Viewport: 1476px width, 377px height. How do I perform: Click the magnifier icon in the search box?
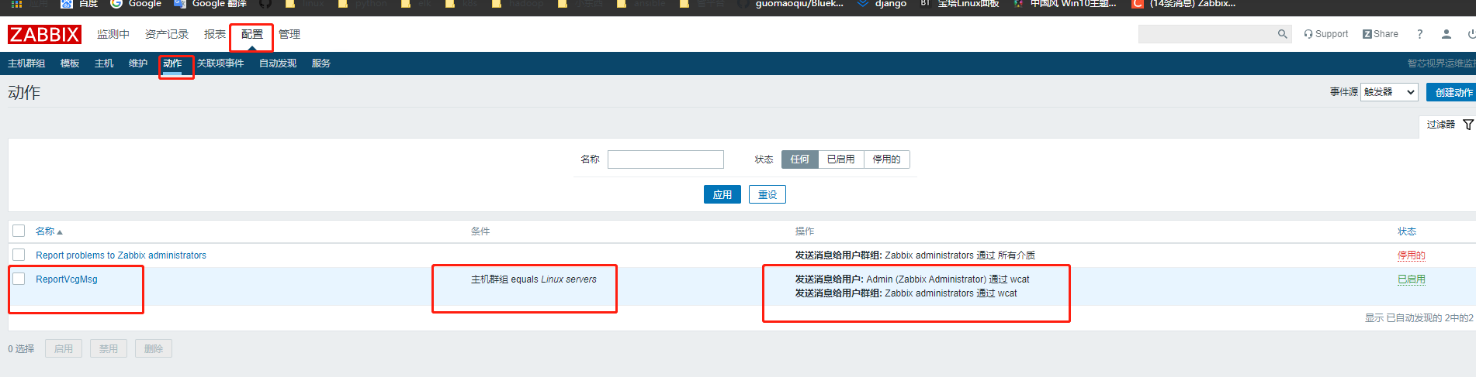click(1282, 34)
